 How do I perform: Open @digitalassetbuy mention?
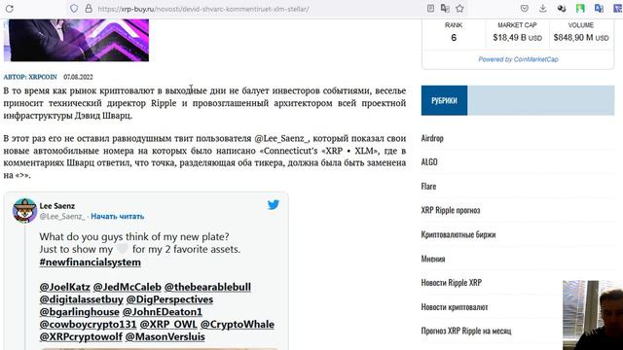coord(81,299)
